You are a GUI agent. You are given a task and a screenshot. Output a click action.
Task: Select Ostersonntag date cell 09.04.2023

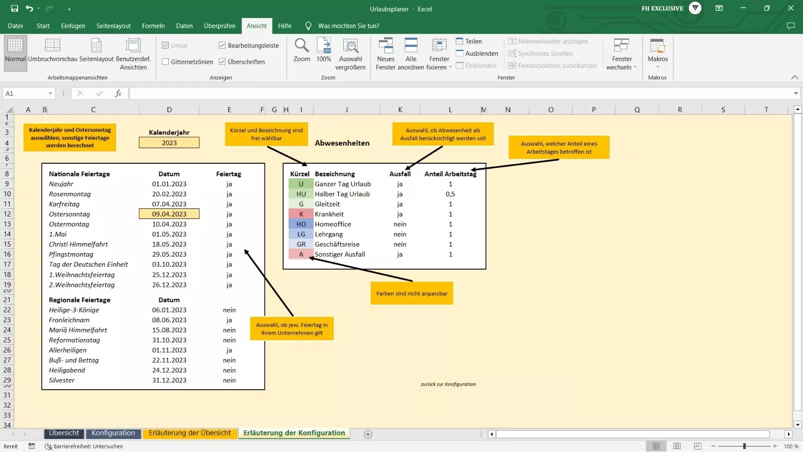coord(169,214)
